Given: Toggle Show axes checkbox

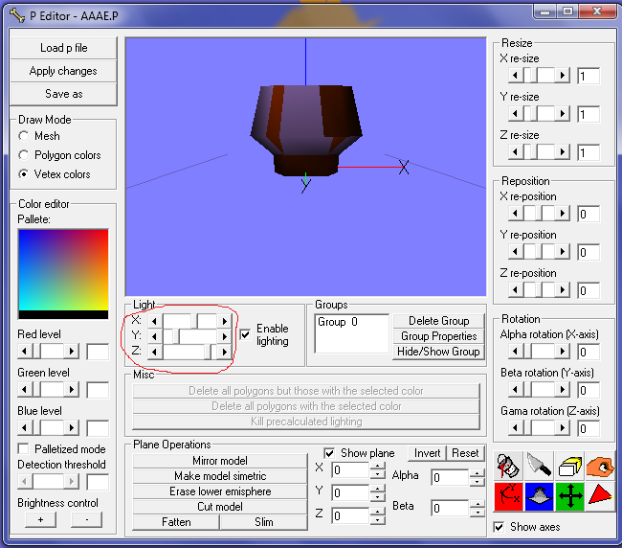Looking at the screenshot, I should pyautogui.click(x=499, y=527).
